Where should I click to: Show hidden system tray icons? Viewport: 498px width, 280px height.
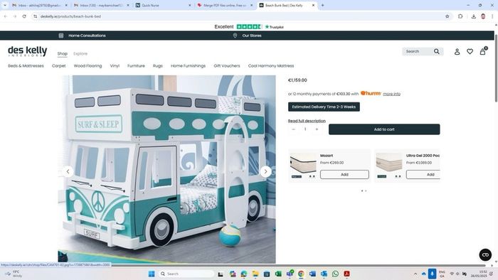point(415,274)
